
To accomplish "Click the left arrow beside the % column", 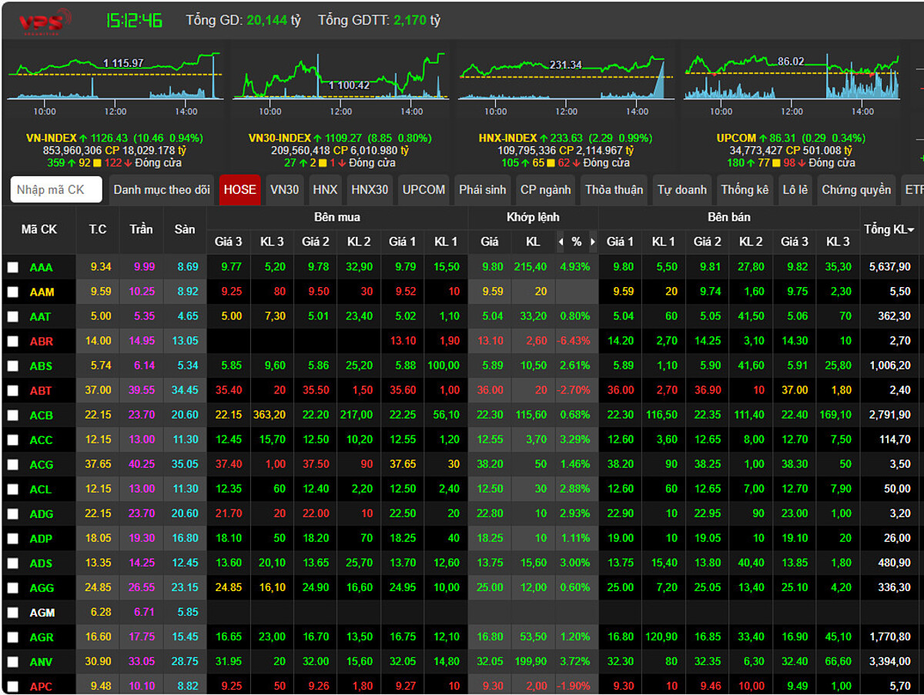I will pos(561,242).
